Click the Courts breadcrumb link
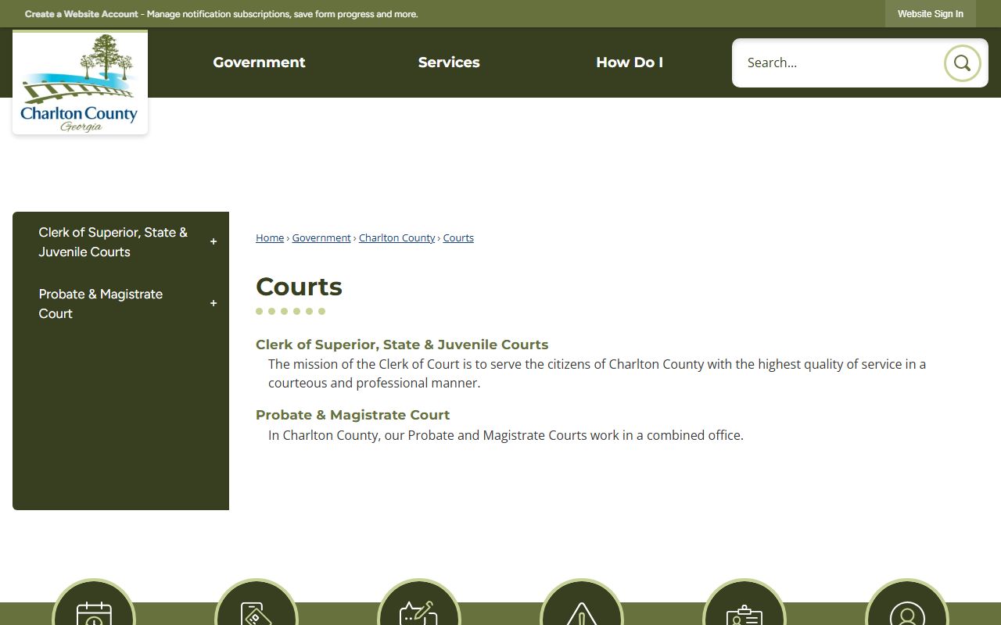Viewport: 1001px width, 625px height. (x=458, y=237)
